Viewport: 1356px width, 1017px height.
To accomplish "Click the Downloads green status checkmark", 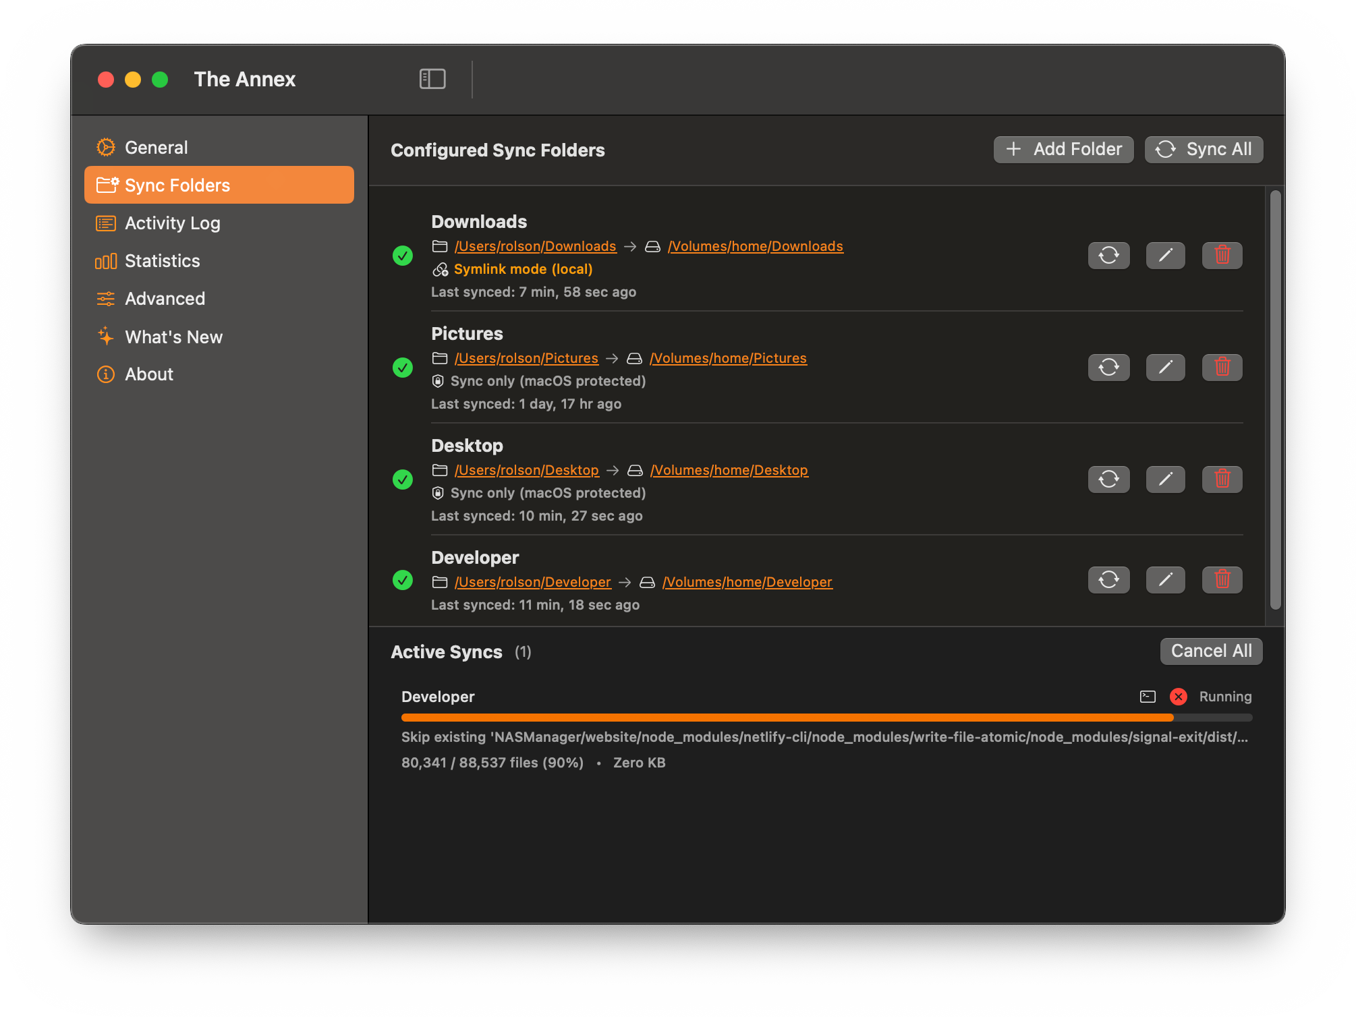I will point(403,256).
